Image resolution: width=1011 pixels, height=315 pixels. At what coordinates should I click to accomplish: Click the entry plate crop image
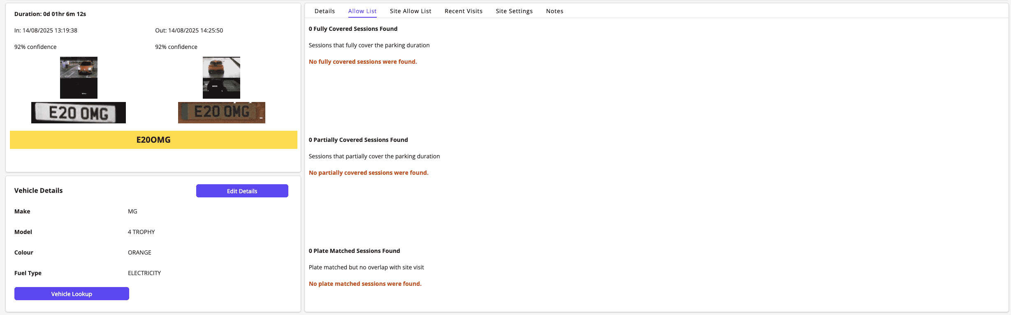79,113
